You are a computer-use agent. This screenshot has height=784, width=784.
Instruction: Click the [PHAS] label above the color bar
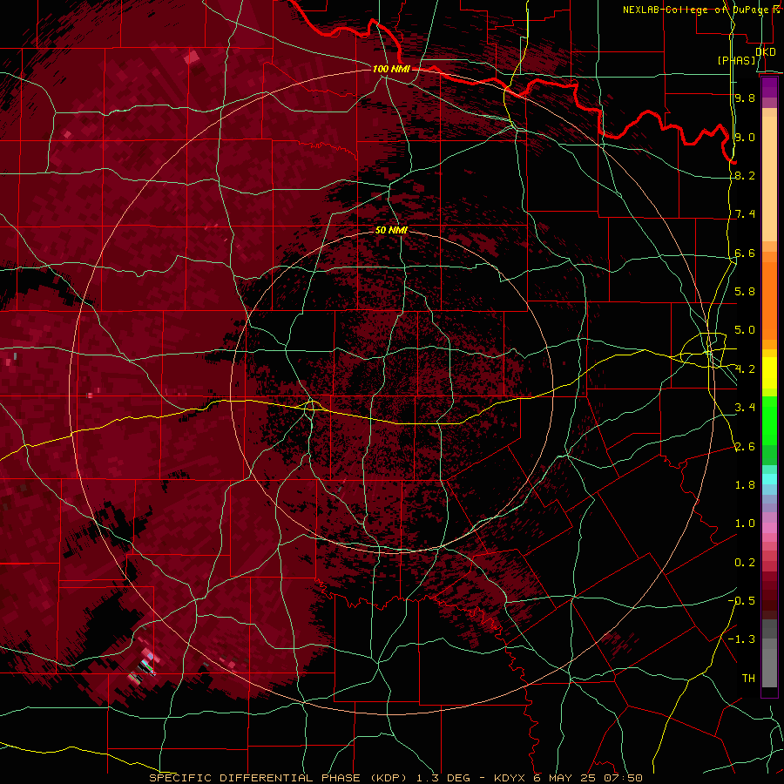736,60
